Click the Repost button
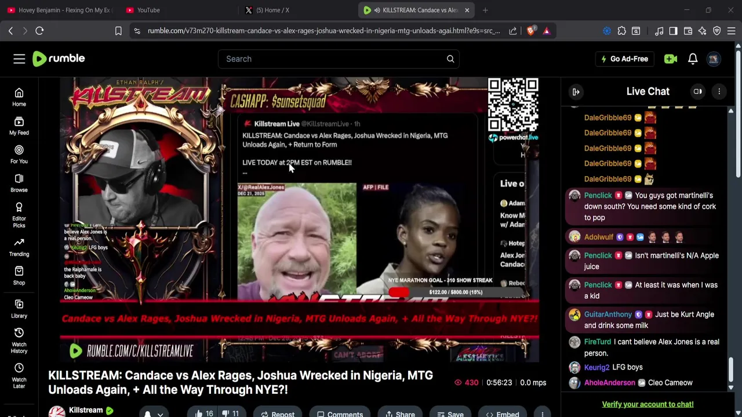This screenshot has height=417, width=742. pos(278,414)
